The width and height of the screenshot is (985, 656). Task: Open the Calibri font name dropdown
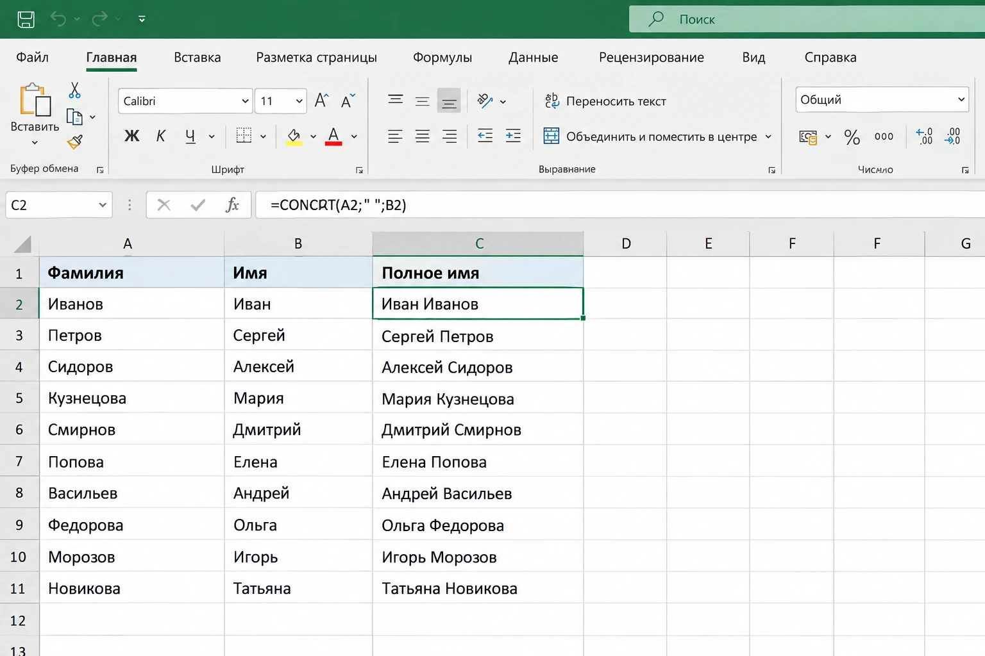[x=245, y=101]
